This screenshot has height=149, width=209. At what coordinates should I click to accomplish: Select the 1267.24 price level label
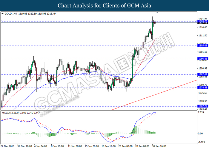pos(203,106)
